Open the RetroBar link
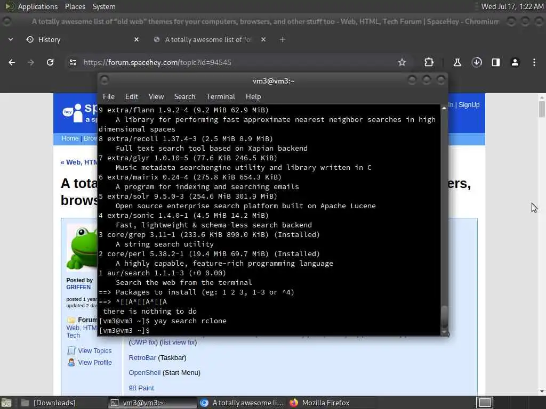The height and width of the screenshot is (409, 546). [x=142, y=357]
